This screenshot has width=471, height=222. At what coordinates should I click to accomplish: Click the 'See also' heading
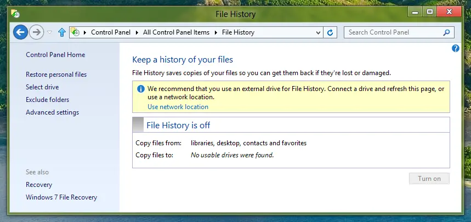point(37,172)
